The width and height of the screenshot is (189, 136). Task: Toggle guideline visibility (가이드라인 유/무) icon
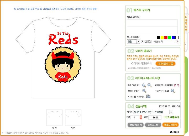173,91
